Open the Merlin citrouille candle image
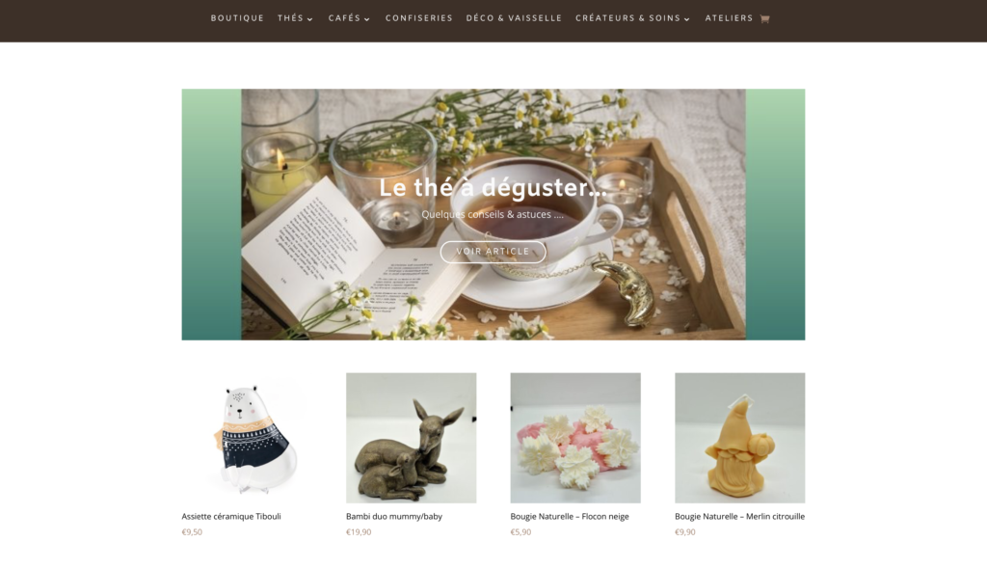987x569 pixels. coord(739,438)
